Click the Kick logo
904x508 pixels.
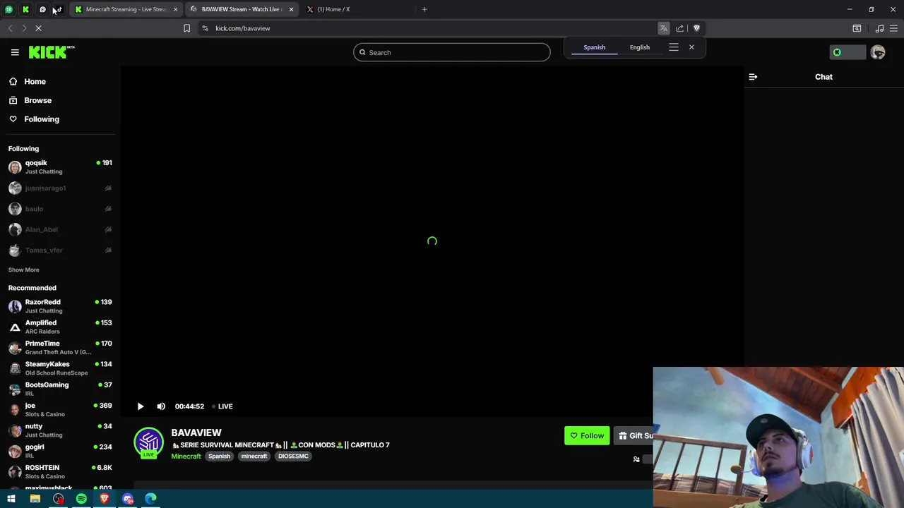click(x=52, y=52)
